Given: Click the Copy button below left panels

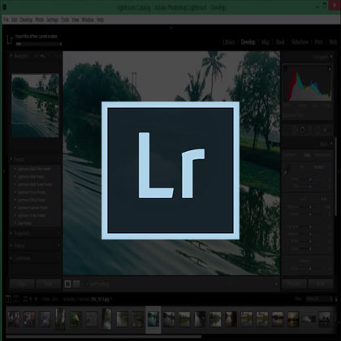Looking at the screenshot, I should pos(22,284).
